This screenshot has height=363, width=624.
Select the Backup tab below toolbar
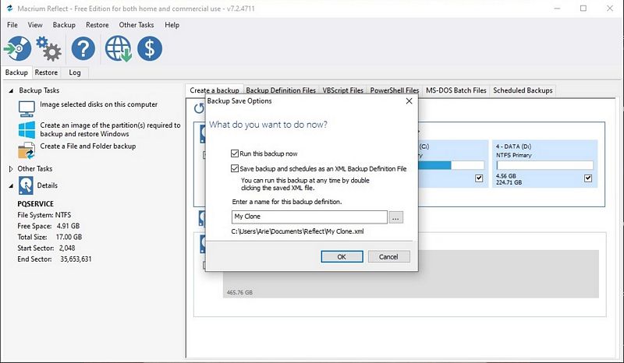tap(16, 72)
